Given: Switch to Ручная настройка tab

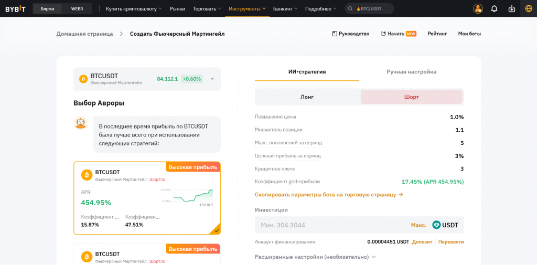Looking at the screenshot, I should 411,72.
